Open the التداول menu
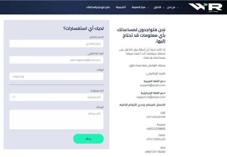227x157 pixels. point(157,7)
